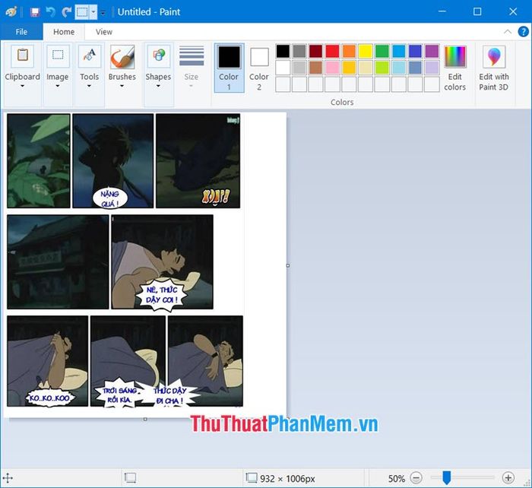Pick the bright red color swatch

(333, 51)
